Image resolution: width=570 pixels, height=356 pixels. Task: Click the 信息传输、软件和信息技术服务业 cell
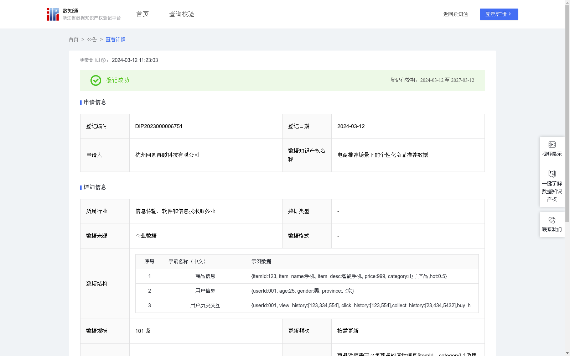point(206,211)
